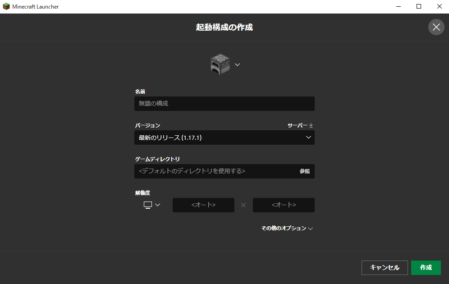Open the installation icon picker dropdown
449x284 pixels.
(237, 64)
